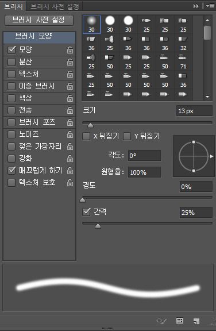Select the fan-shaped 25 brush preset

point(110,43)
